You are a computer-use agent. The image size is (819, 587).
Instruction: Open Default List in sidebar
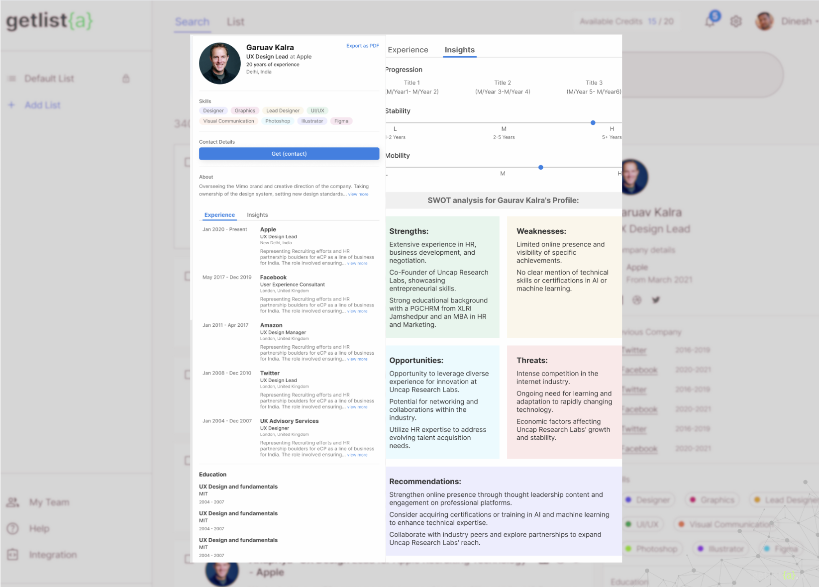(x=49, y=79)
